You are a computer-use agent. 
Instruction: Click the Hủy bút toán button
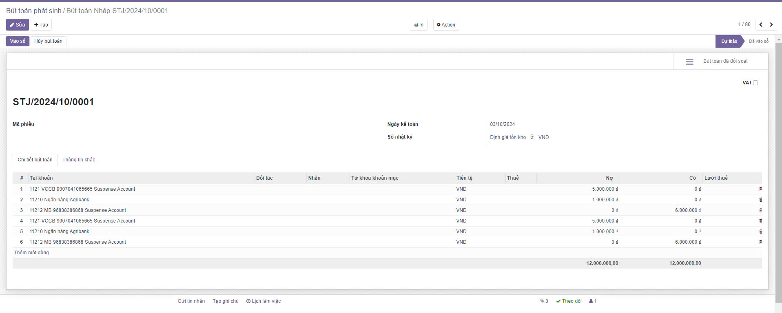click(x=48, y=41)
